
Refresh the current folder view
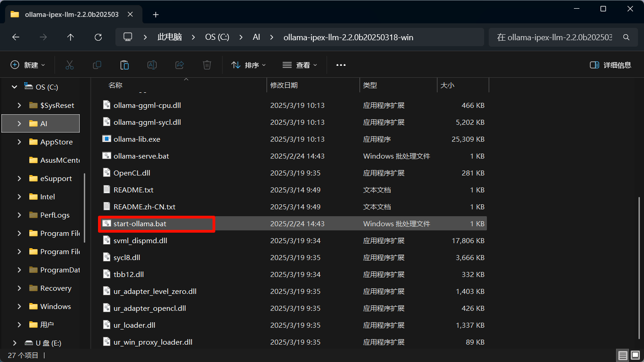coord(98,37)
